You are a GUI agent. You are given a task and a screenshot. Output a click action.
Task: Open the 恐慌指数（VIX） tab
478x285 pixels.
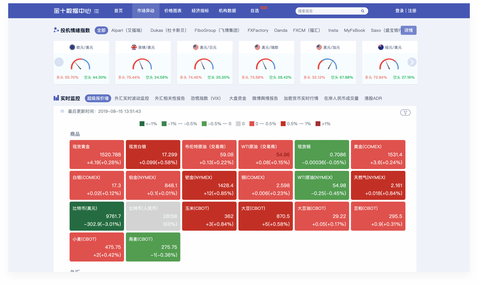pyautogui.click(x=206, y=98)
